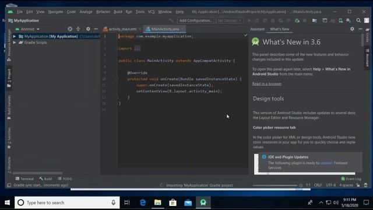
Task: Open the Refactor menu
Action: [x=103, y=12]
